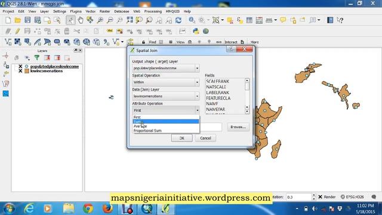Click the Firefox icon in taskbar
The image size is (382, 215).
107,208
